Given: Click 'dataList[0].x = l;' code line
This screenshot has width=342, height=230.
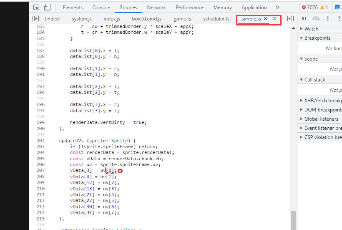Looking at the screenshot, I should coord(95,51).
